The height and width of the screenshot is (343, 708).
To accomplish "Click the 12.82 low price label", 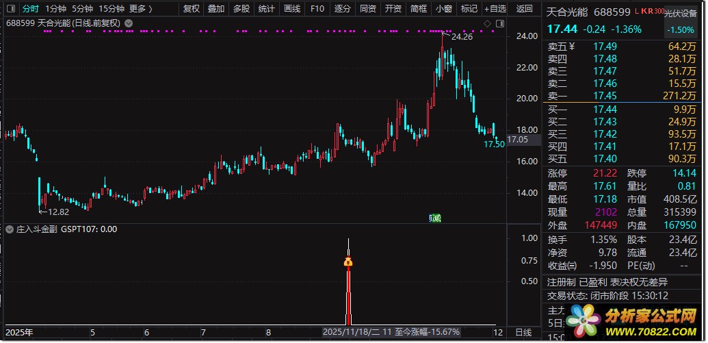I will 58,212.
